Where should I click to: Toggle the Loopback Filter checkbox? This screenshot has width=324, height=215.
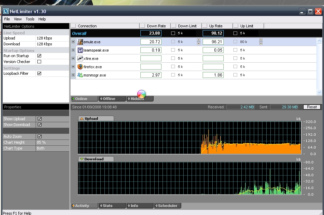point(39,73)
